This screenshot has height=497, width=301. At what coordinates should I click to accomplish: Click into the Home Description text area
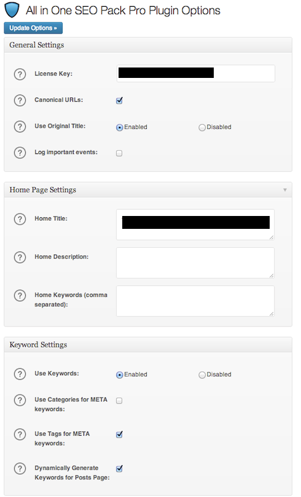pos(195,263)
